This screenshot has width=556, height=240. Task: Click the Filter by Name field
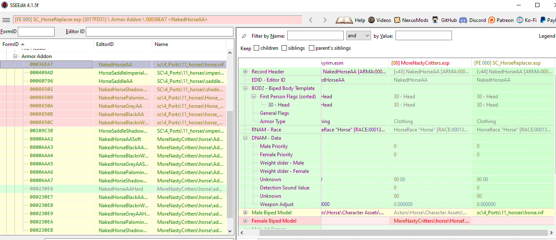coord(315,36)
